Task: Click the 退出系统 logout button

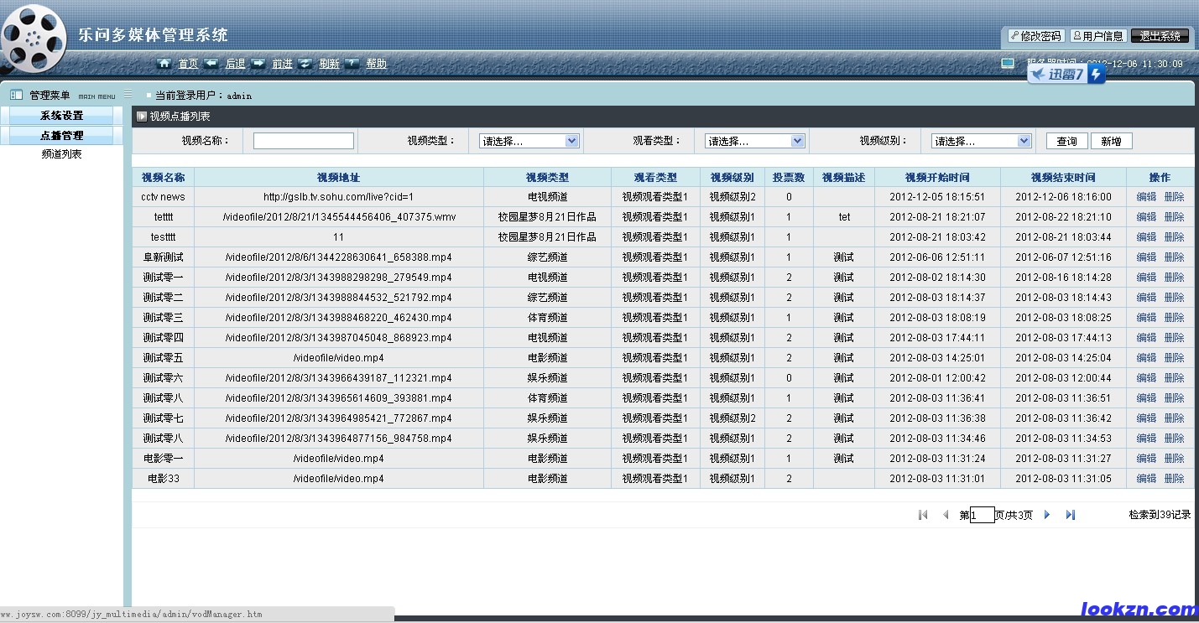Action: click(1160, 36)
